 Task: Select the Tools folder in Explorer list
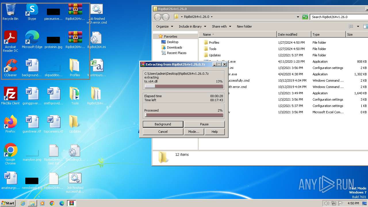(212, 49)
